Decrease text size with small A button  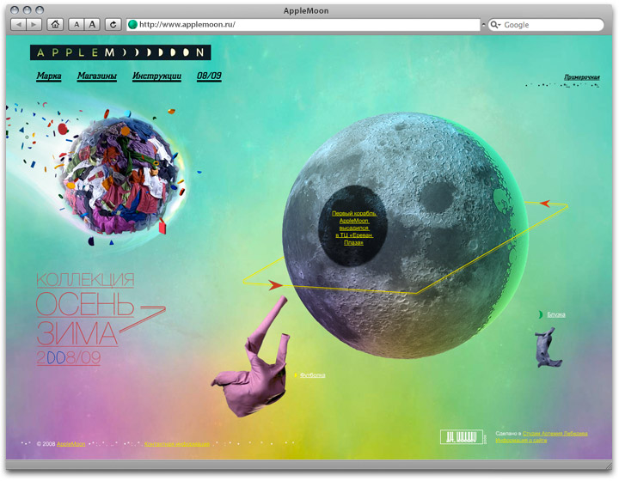(x=77, y=25)
